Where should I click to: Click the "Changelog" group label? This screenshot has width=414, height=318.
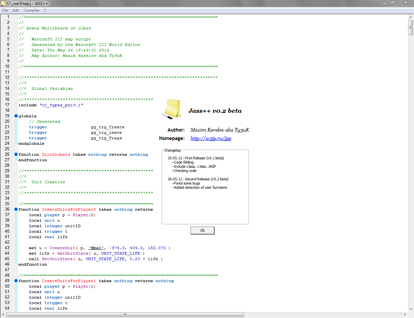pos(172,150)
